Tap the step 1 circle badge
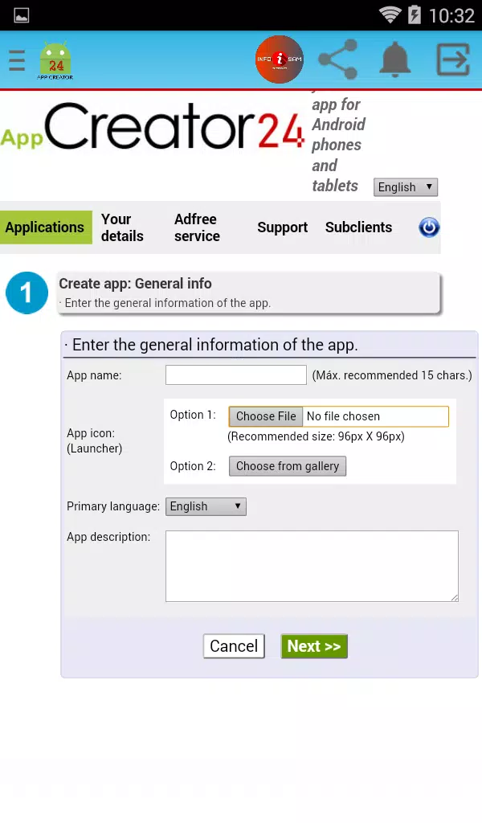The height and width of the screenshot is (823, 482). 27,293
